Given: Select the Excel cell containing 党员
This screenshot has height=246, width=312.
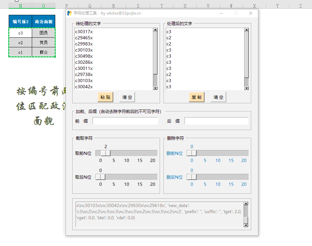Looking at the screenshot, I should [x=44, y=42].
